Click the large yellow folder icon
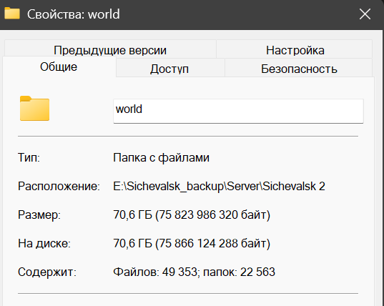 (34, 108)
